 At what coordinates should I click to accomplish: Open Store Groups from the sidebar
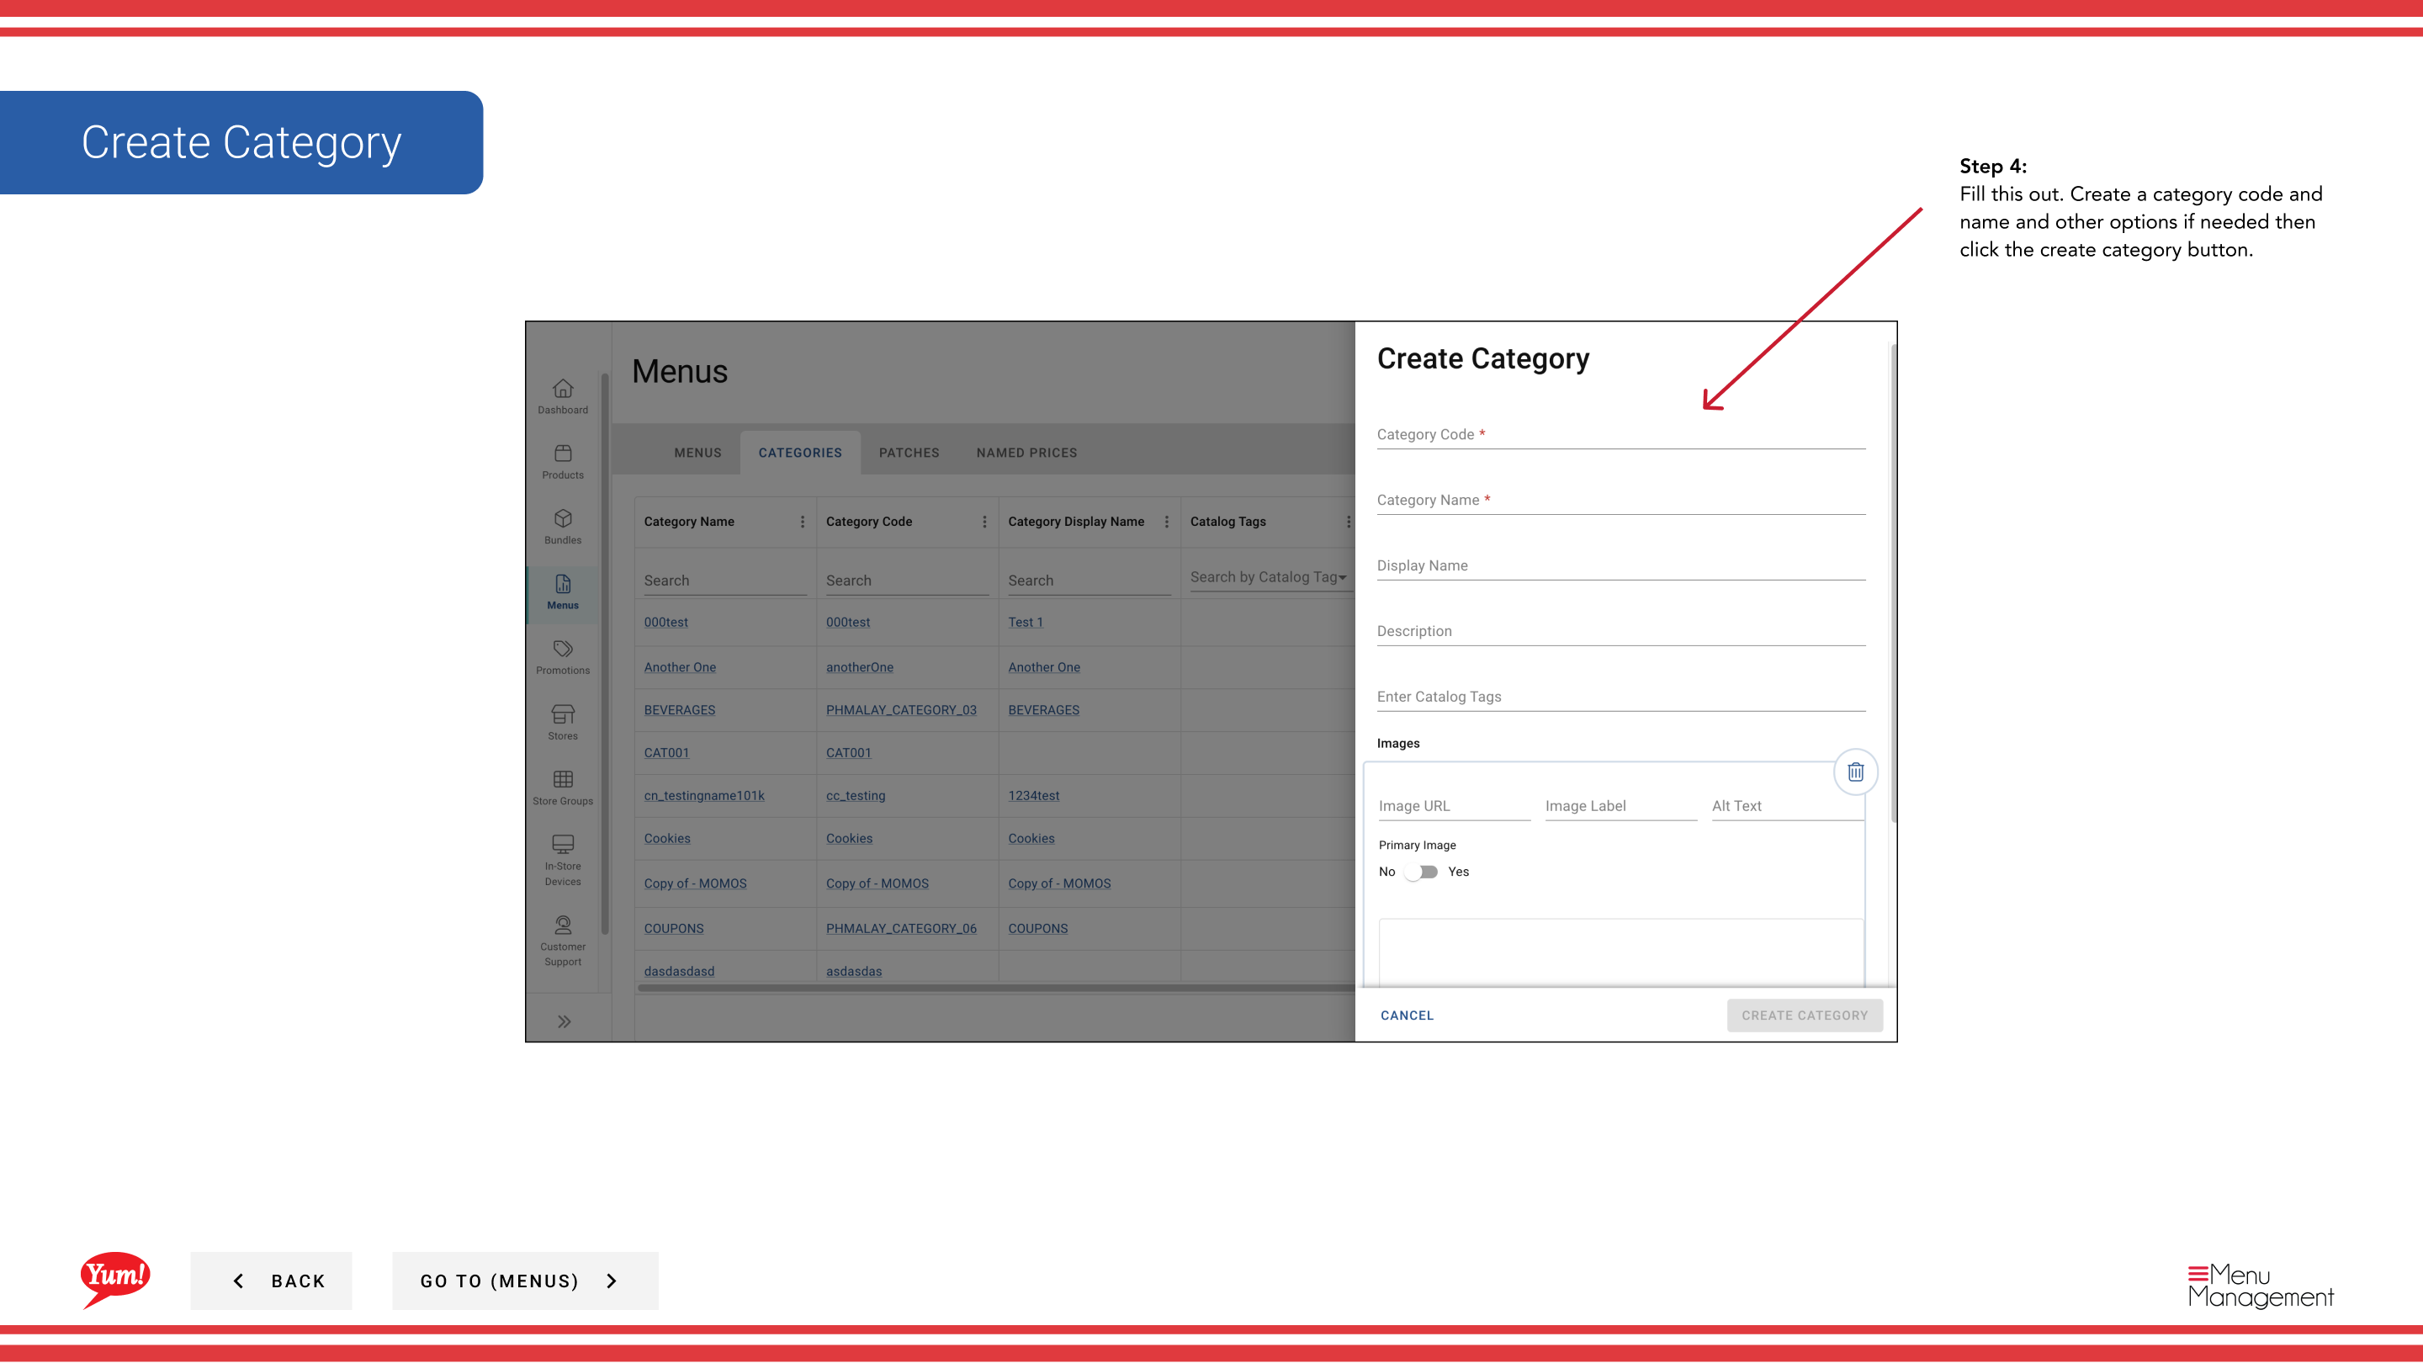tap(563, 788)
